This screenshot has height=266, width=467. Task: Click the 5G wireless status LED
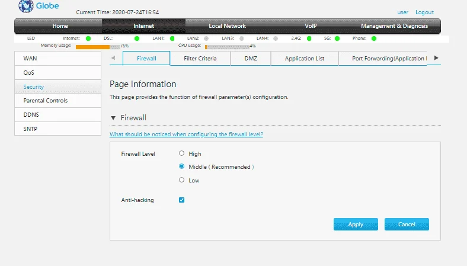[x=337, y=39]
